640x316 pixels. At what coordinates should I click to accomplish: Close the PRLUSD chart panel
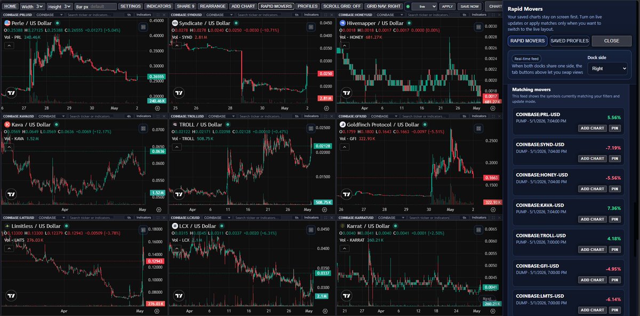(165, 14)
